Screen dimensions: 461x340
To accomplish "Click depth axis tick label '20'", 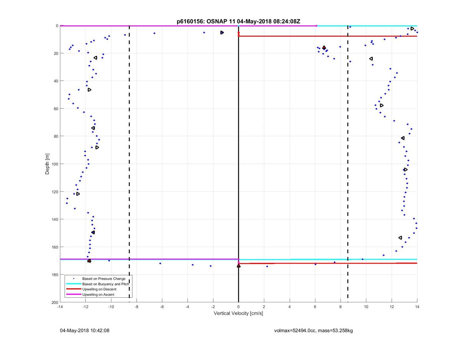I will (x=56, y=53).
